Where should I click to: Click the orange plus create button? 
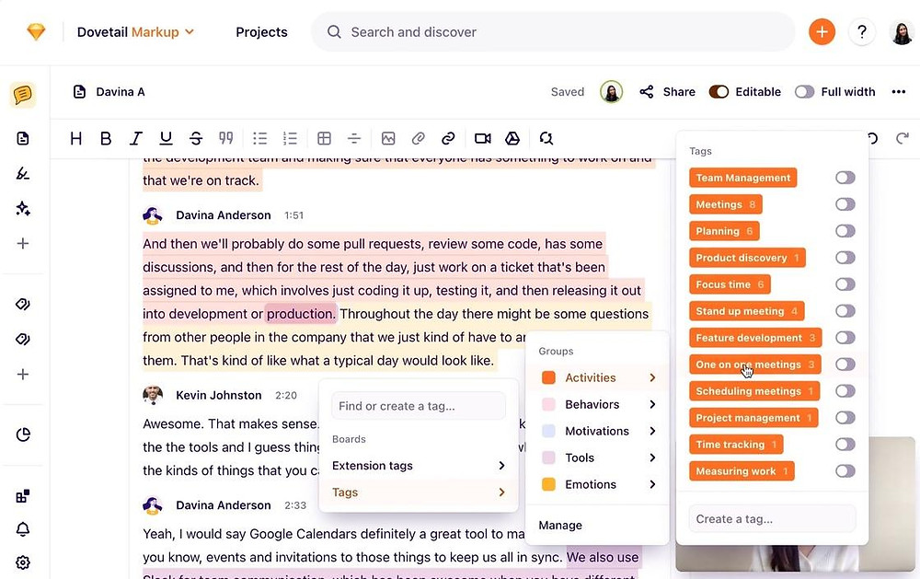point(822,31)
